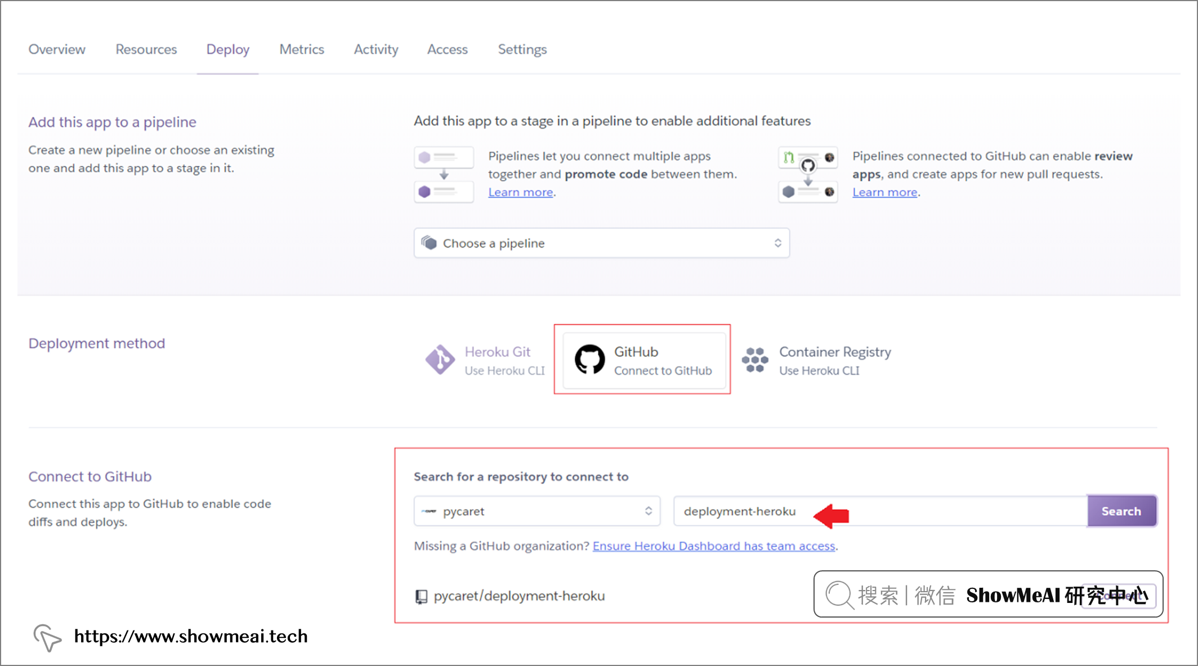Viewport: 1198px width, 666px height.
Task: Click Learn more under promote code text
Action: coord(521,192)
